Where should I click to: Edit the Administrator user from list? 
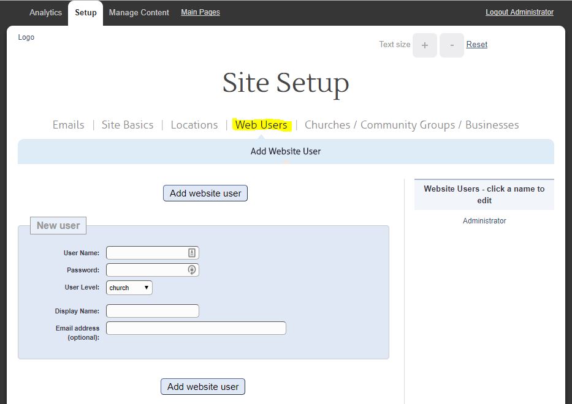click(x=484, y=221)
